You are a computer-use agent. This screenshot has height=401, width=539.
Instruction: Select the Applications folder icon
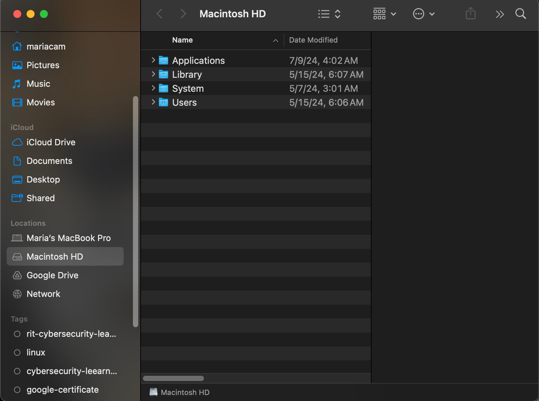[163, 60]
